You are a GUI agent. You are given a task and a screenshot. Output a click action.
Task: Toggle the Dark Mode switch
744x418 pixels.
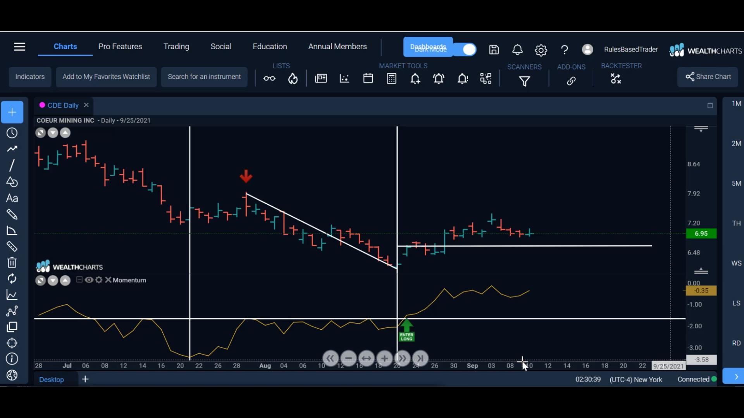[465, 50]
